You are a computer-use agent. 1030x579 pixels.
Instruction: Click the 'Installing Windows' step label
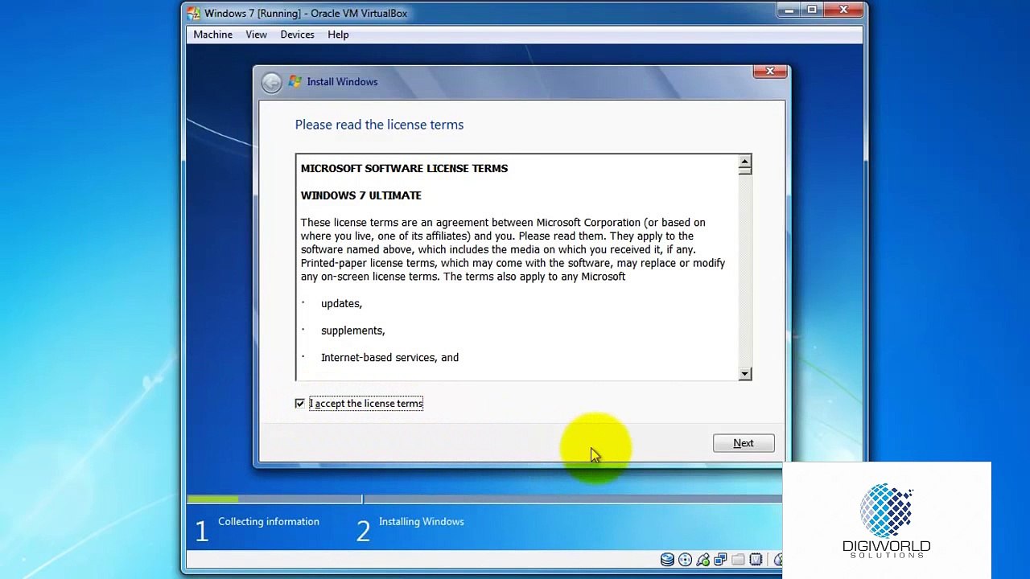422,521
